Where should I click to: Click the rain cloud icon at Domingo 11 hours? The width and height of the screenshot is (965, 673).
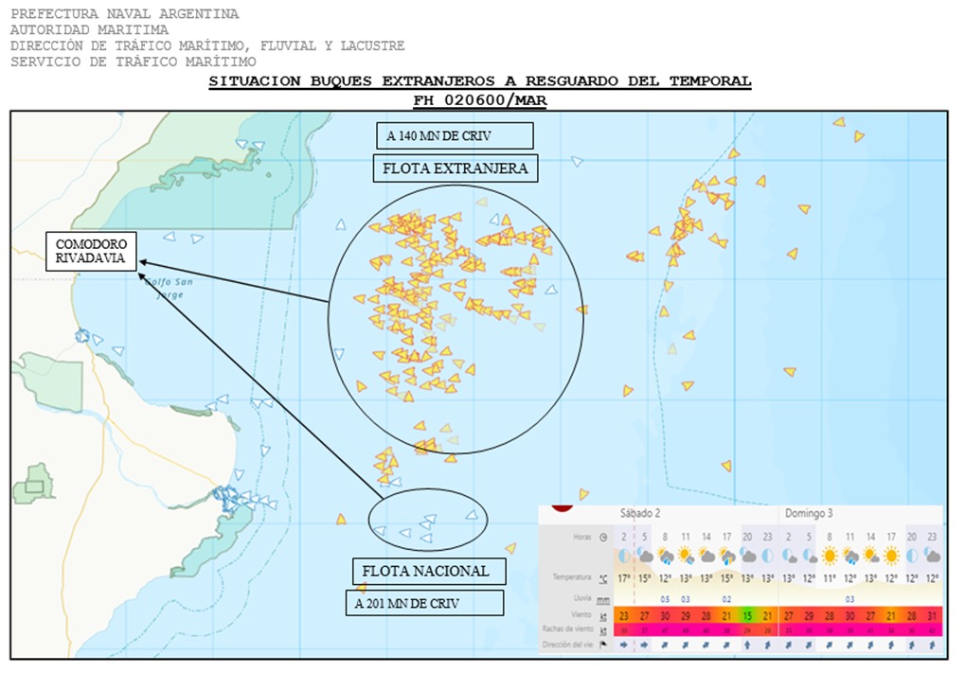pos(850,556)
